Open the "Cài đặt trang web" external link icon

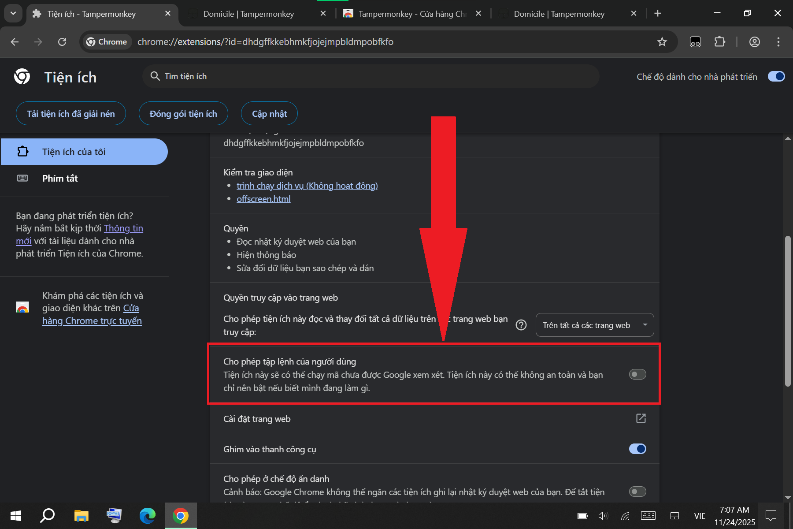click(641, 418)
